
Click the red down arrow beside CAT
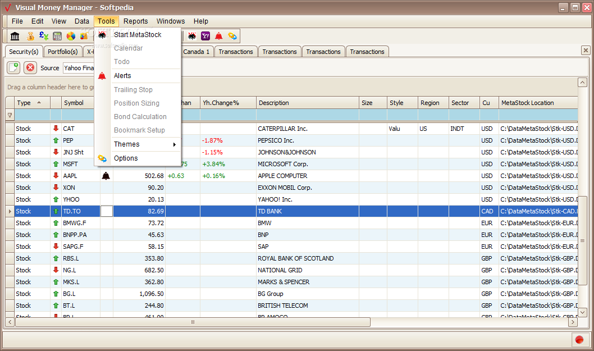click(x=56, y=129)
